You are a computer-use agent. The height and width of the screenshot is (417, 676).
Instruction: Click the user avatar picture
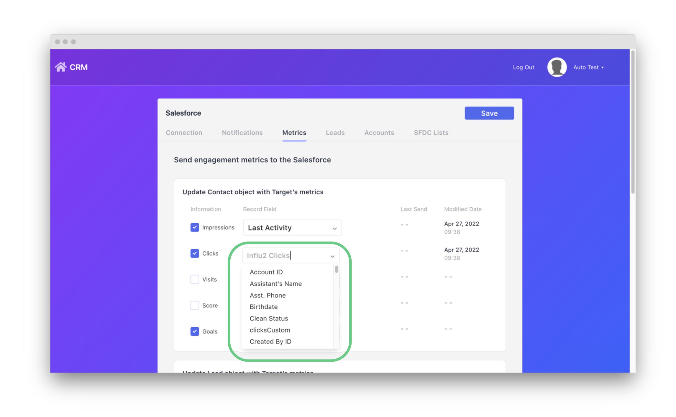pyautogui.click(x=557, y=67)
